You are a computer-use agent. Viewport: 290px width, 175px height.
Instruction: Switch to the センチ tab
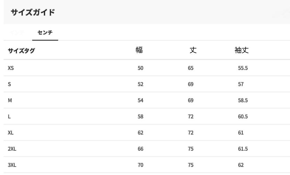click(45, 33)
